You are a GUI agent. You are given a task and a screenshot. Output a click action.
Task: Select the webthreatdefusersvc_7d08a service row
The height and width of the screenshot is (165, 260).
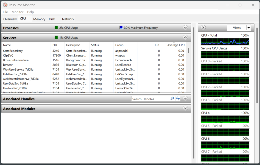[x=94, y=79]
